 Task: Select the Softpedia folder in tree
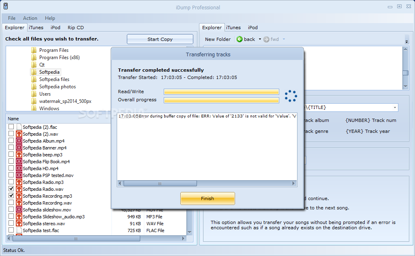click(x=49, y=72)
